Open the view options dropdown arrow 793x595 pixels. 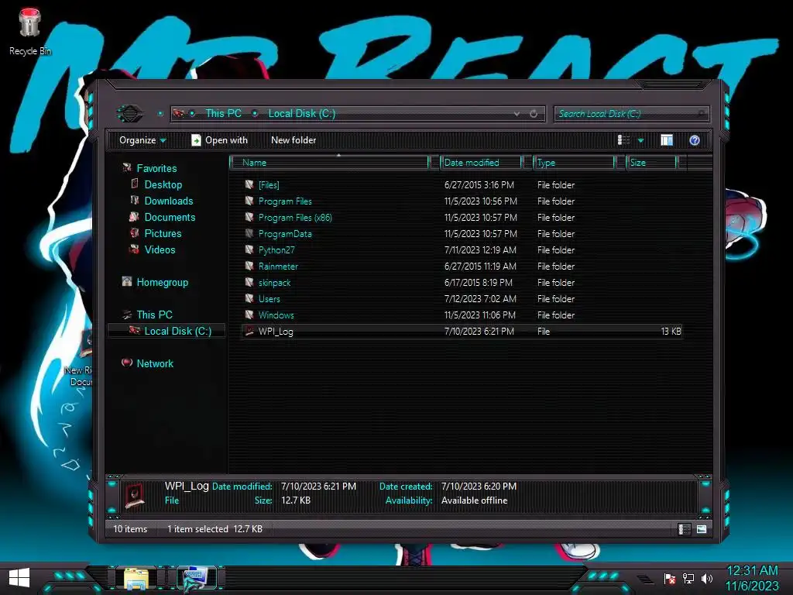(640, 141)
